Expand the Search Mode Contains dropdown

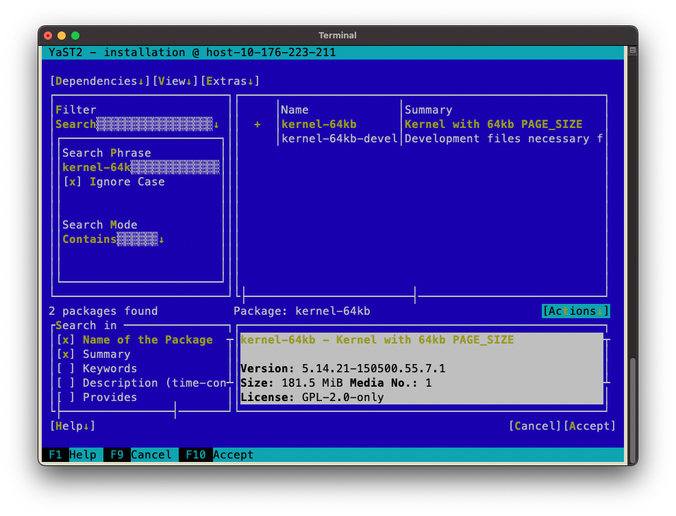coord(113,240)
